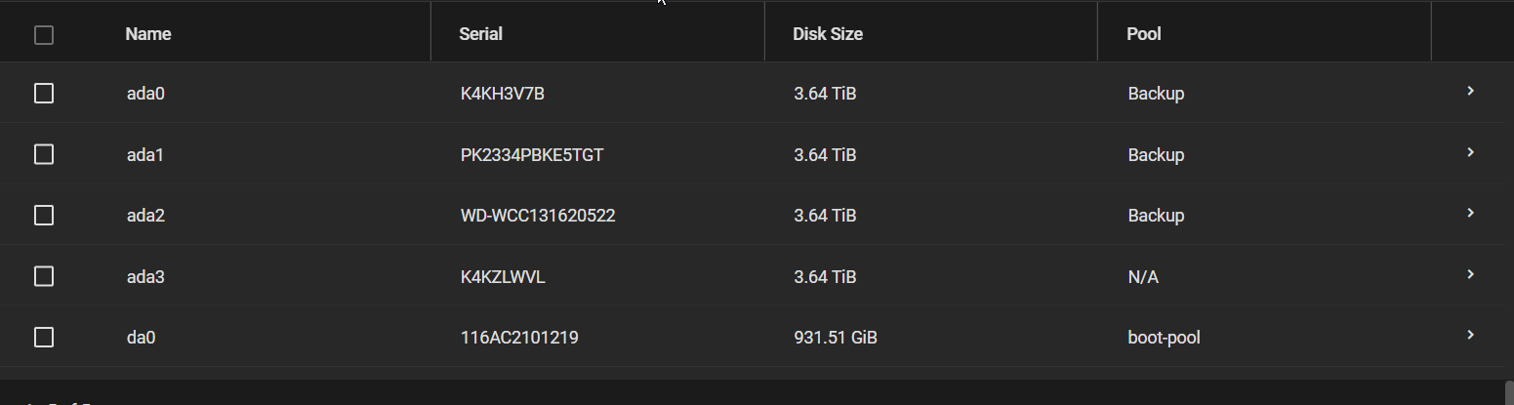Expand details chevron for da0 row

click(1470, 335)
